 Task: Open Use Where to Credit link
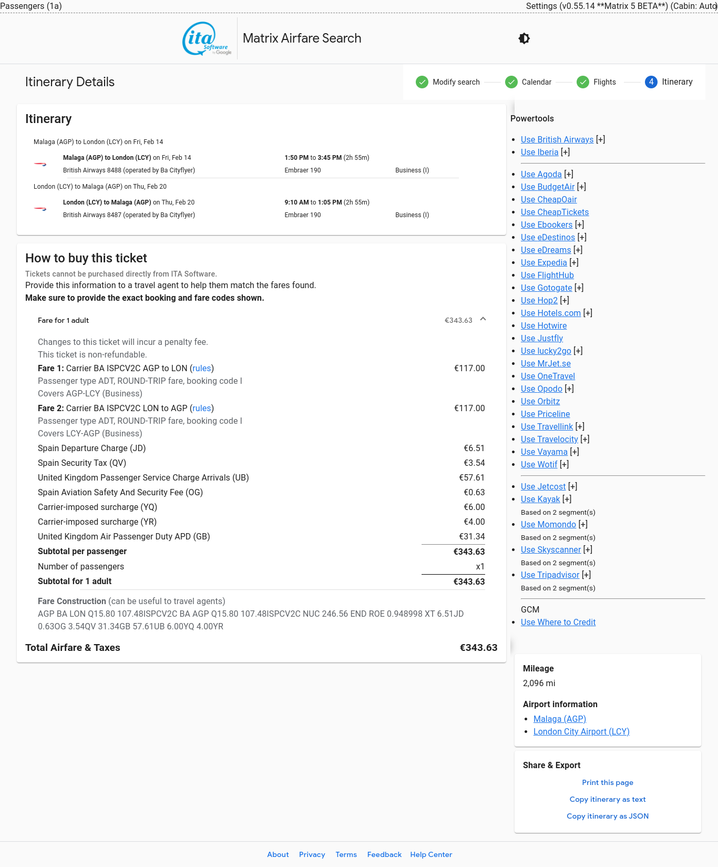pyautogui.click(x=558, y=622)
